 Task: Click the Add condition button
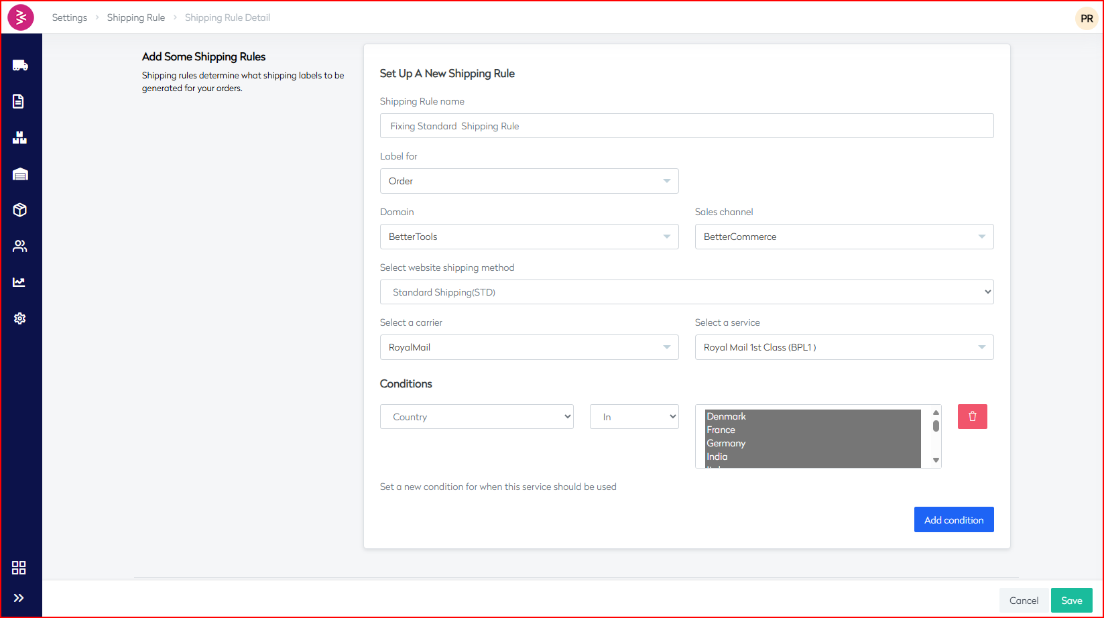click(x=954, y=519)
